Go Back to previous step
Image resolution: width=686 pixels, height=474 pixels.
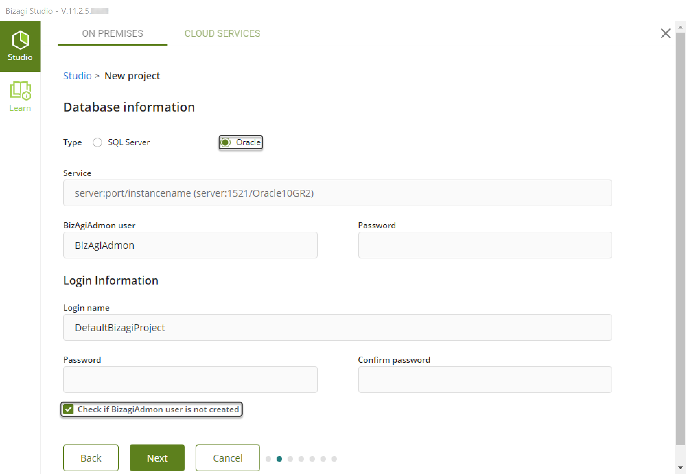(x=91, y=458)
